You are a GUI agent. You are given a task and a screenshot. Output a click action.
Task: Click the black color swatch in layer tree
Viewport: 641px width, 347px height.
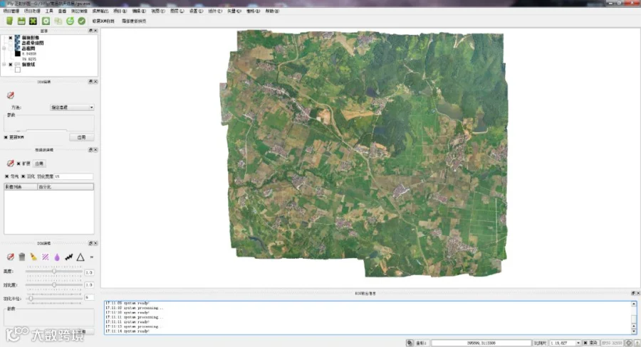(x=18, y=53)
